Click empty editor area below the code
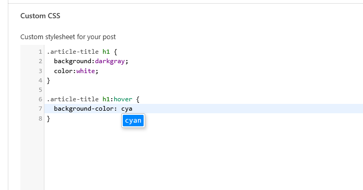Viewport: 363px width, 190px height. coord(204,157)
